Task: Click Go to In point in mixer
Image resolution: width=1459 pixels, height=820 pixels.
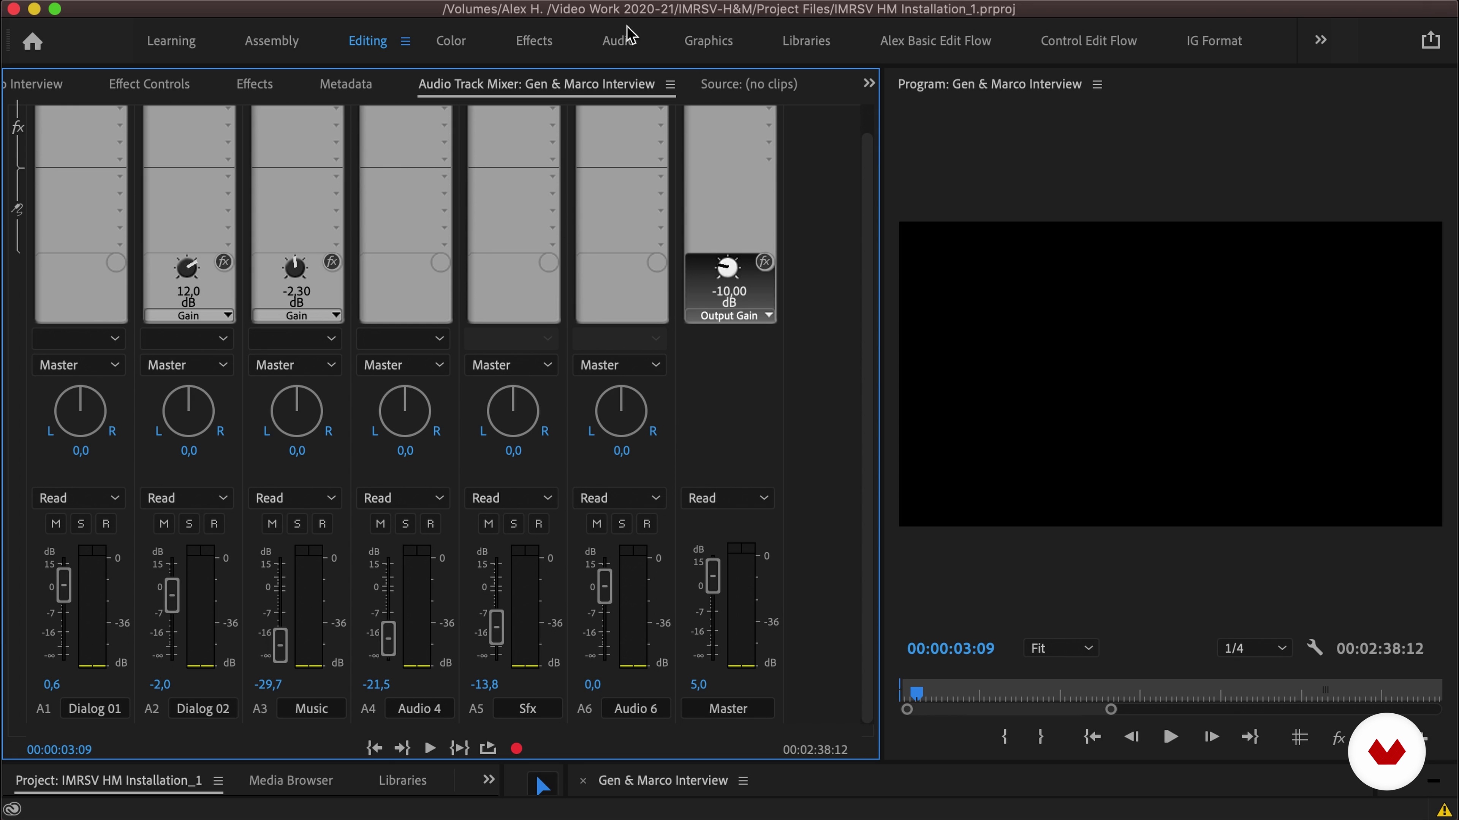Action: (x=374, y=749)
